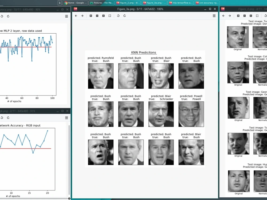Fit image in Figure_2.png window
The image size is (267, 200).
click(x=257, y=16)
